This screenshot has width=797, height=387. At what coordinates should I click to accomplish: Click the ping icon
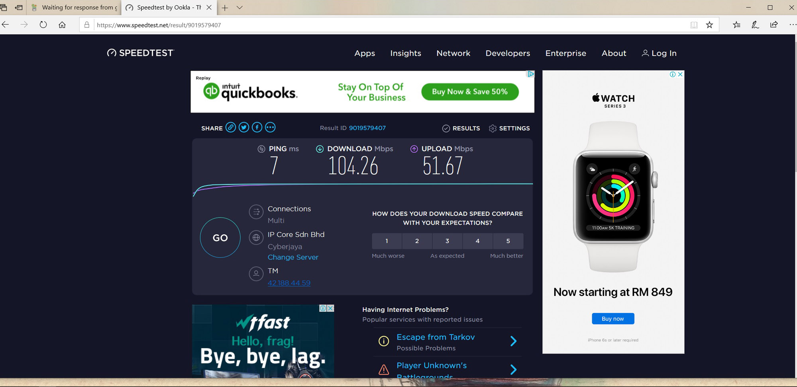[261, 149]
